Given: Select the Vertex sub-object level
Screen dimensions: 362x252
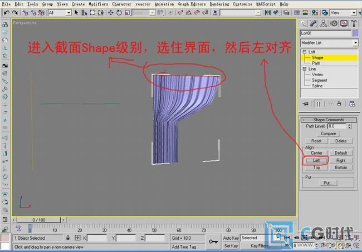Looking at the screenshot, I should coord(317,75).
